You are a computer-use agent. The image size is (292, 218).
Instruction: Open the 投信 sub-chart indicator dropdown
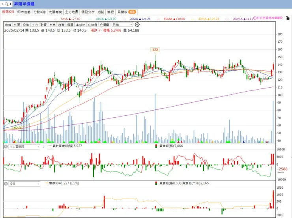click(x=24, y=184)
